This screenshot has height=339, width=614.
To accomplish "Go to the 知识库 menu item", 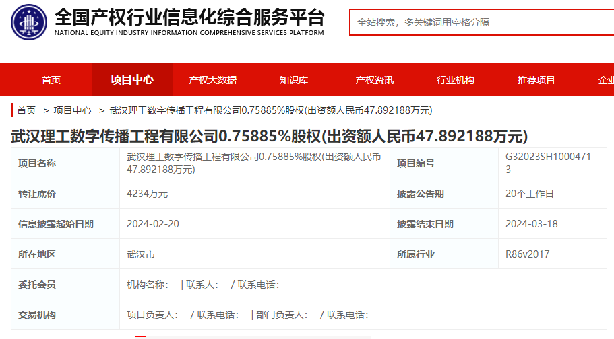I will pyautogui.click(x=294, y=80).
